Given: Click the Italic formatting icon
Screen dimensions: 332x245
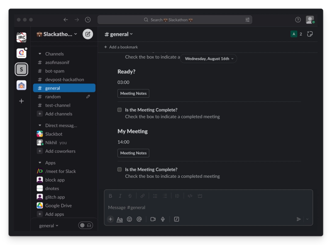Looking at the screenshot, I should pyautogui.click(x=120, y=196).
